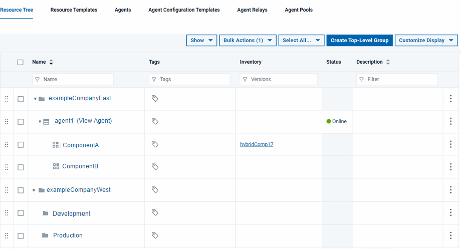The width and height of the screenshot is (461, 249).
Task: Collapse the exampleCompanyEast group
Action: (35, 99)
